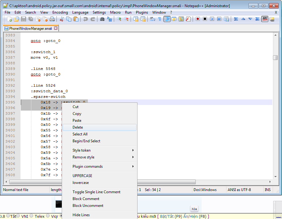Toggle word wrap from the toolbar
Screen dimensions: 282x219
(153, 19)
